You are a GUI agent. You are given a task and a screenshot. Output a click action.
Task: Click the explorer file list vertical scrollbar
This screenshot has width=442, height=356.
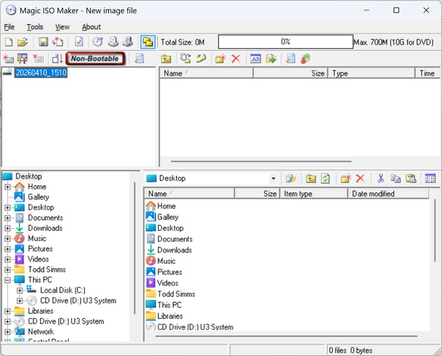(435, 230)
